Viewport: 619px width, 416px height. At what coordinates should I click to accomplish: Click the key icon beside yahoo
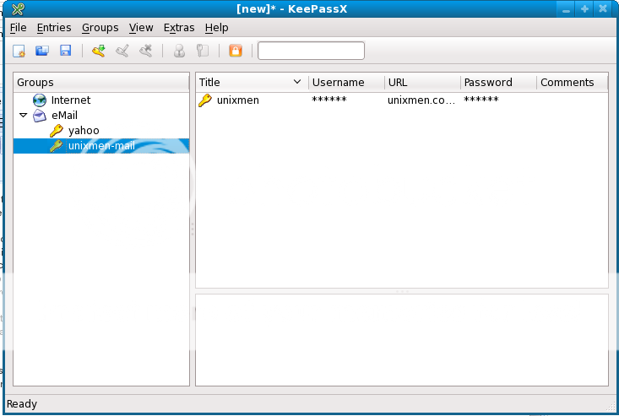point(57,131)
